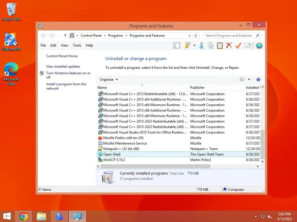
Task: Click the horizontal scrollbar left arrow
Action: coord(98,166)
